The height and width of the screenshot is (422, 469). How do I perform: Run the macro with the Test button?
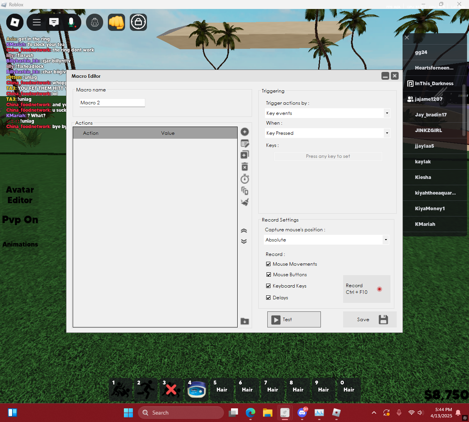coord(294,319)
